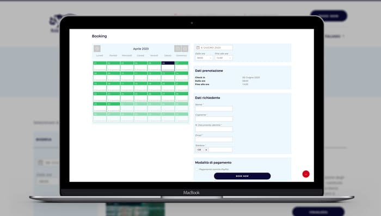
Task: Click the rightmost grey calendar navigation button
Action: coord(185,48)
